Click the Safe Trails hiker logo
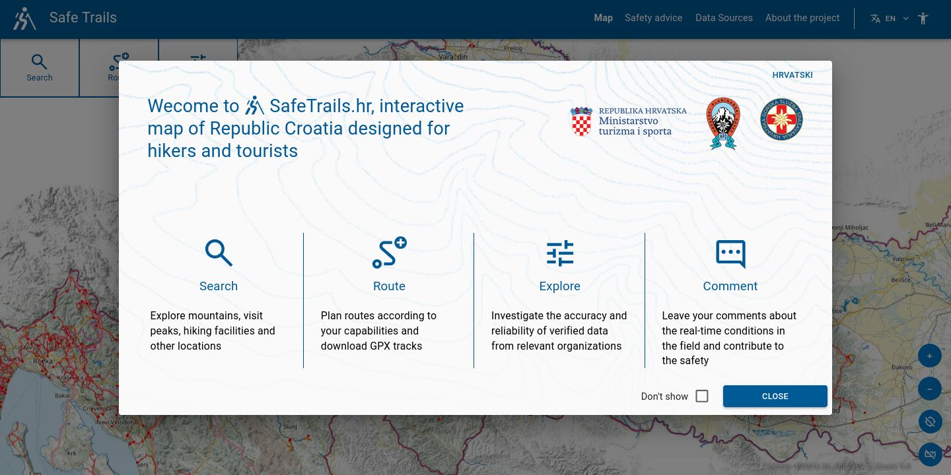The width and height of the screenshot is (951, 475). 24,18
